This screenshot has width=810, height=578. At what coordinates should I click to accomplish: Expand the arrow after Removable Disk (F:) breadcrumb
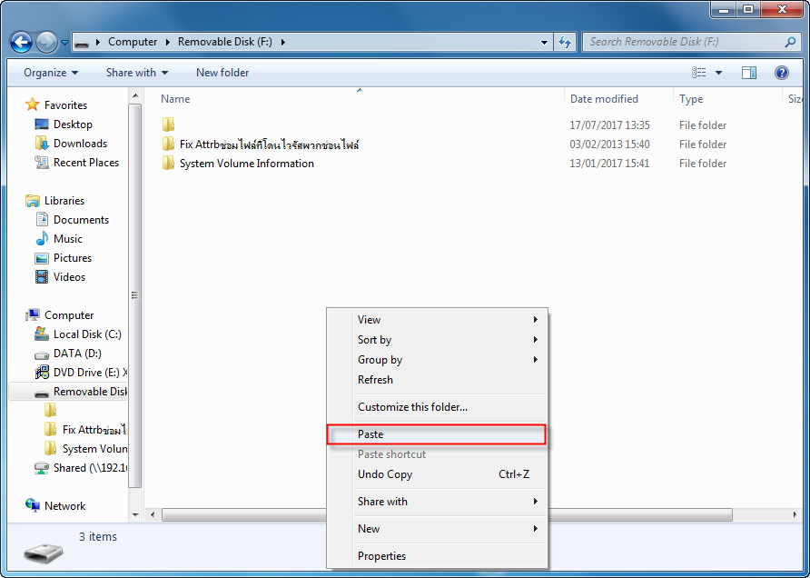coord(283,43)
